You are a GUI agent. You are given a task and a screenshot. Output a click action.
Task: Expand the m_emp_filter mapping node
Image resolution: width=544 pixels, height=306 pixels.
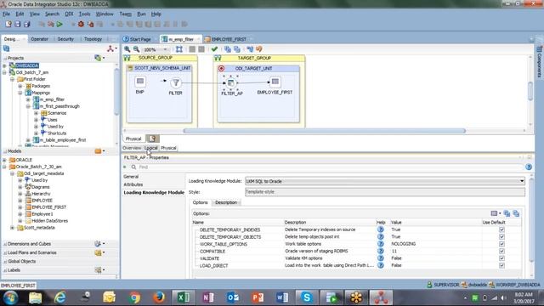tap(28, 99)
